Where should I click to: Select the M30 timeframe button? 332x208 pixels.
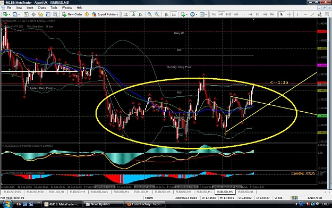coord(236,14)
